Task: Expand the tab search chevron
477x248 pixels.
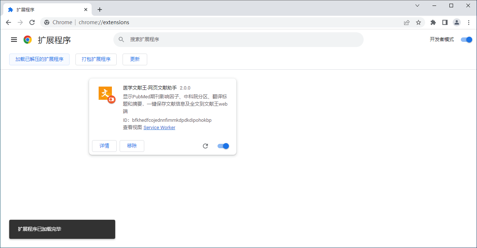Action: point(417,6)
